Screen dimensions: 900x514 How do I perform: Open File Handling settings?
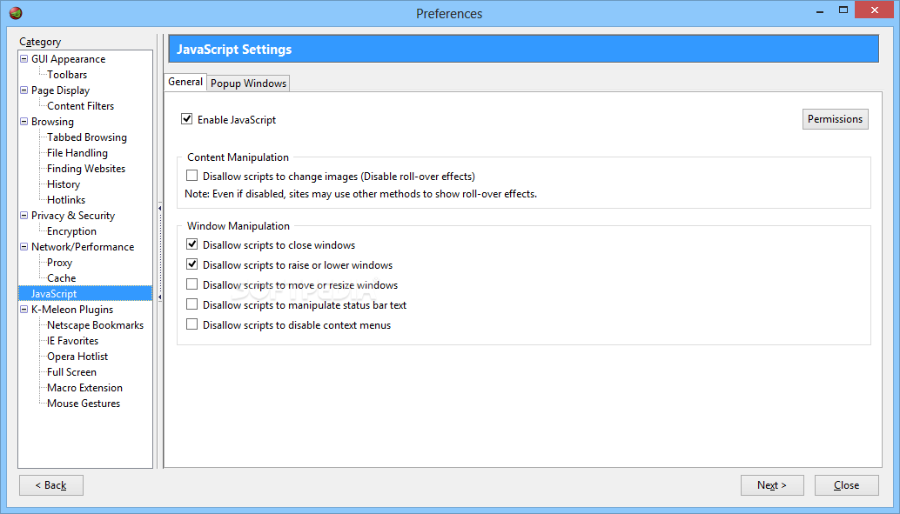coord(77,153)
